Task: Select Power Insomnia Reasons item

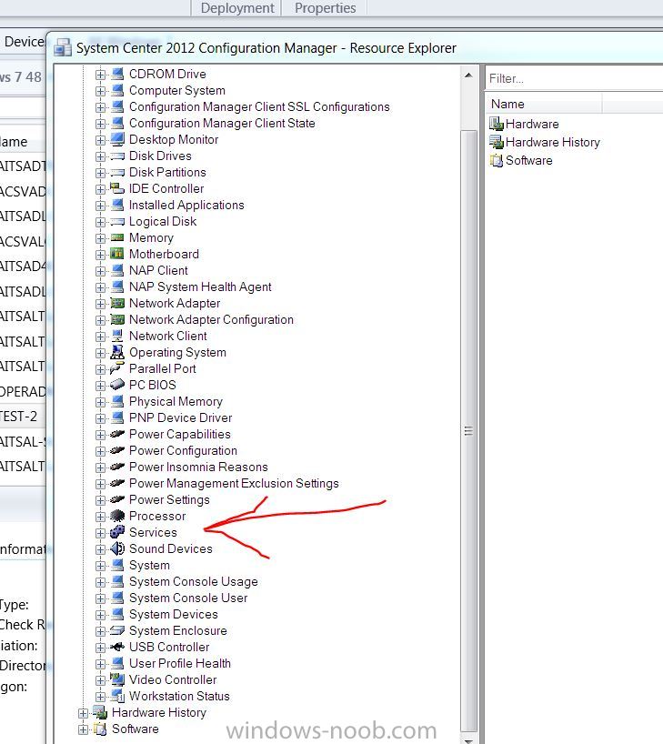Action: 198,467
